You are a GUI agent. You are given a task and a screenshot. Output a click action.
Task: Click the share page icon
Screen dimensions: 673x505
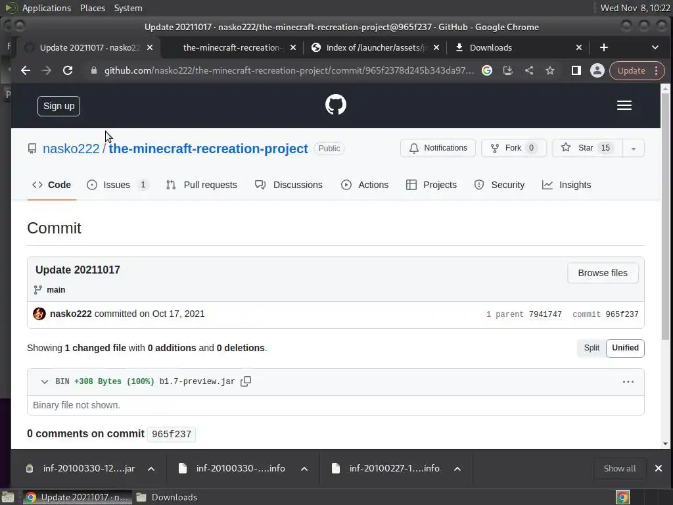tap(529, 70)
